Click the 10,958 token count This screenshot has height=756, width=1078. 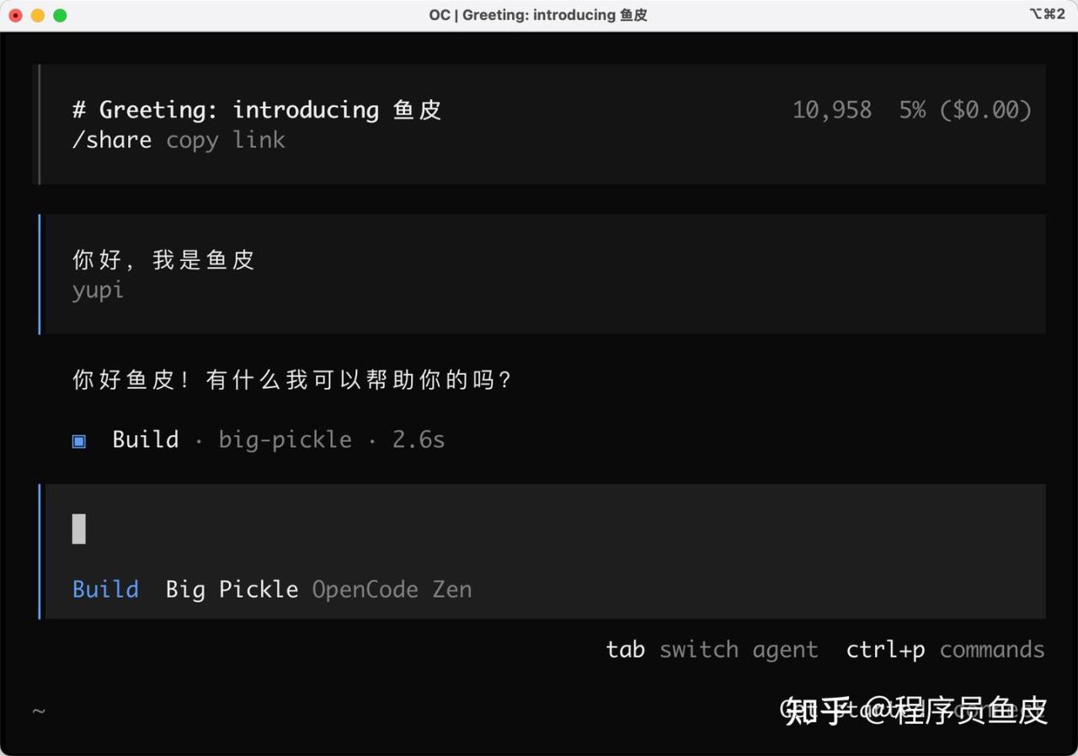pos(832,110)
